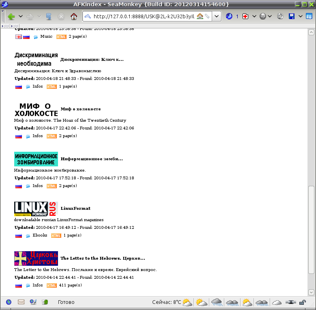This screenshot has width=316, height=310.
Task: Click the HTML badge beside 411 page(s)
Action: coord(52,285)
